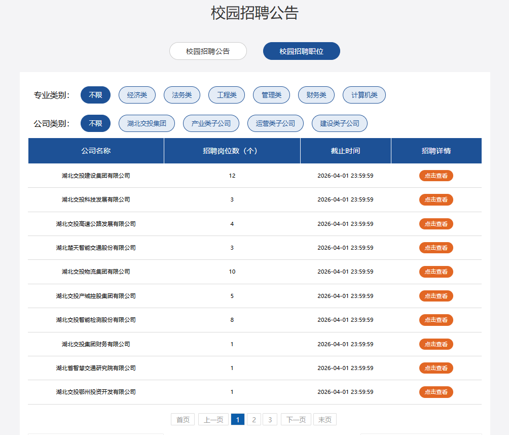Go to page 2 of results
The height and width of the screenshot is (435, 509).
[x=253, y=419]
